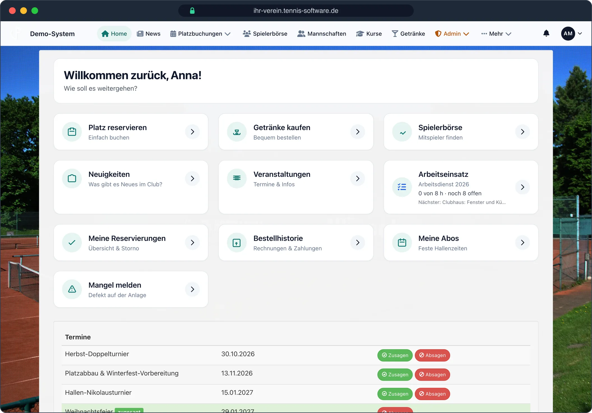The width and height of the screenshot is (592, 413).
Task: Open the notifications bell
Action: coord(546,34)
